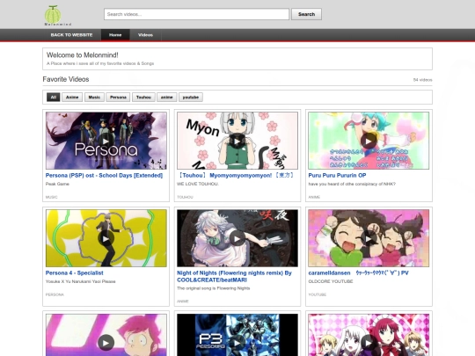Click the Search button
This screenshot has height=356, width=475.
coord(306,14)
